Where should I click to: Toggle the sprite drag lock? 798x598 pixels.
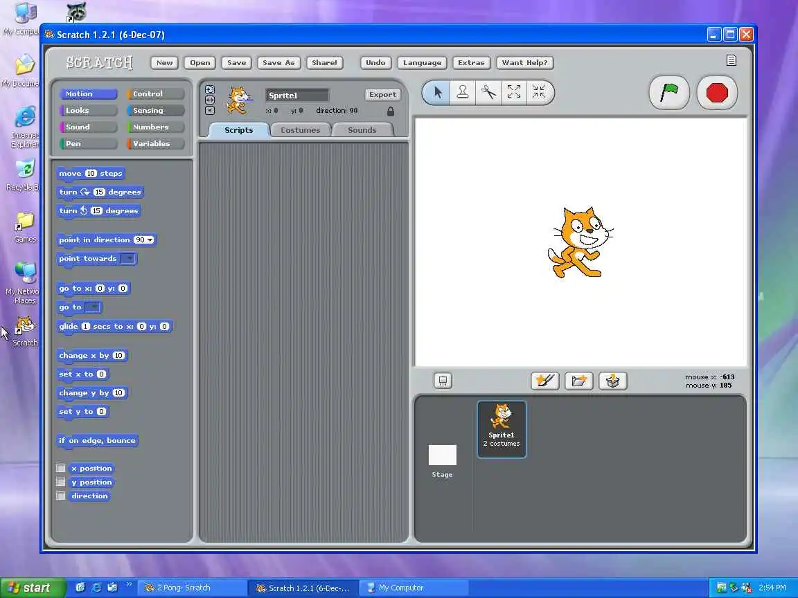click(x=391, y=111)
